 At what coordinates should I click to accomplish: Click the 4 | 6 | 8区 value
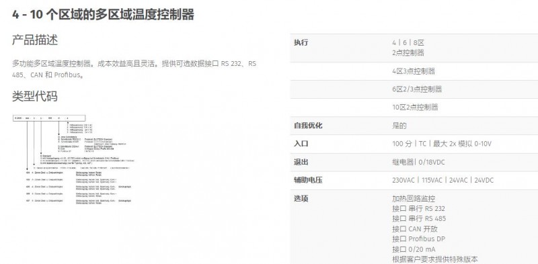408,43
